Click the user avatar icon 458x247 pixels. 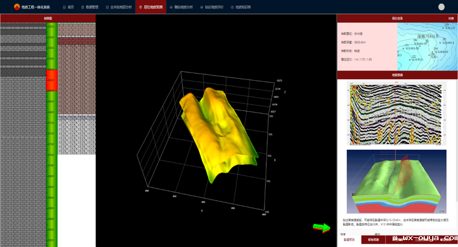441,7
